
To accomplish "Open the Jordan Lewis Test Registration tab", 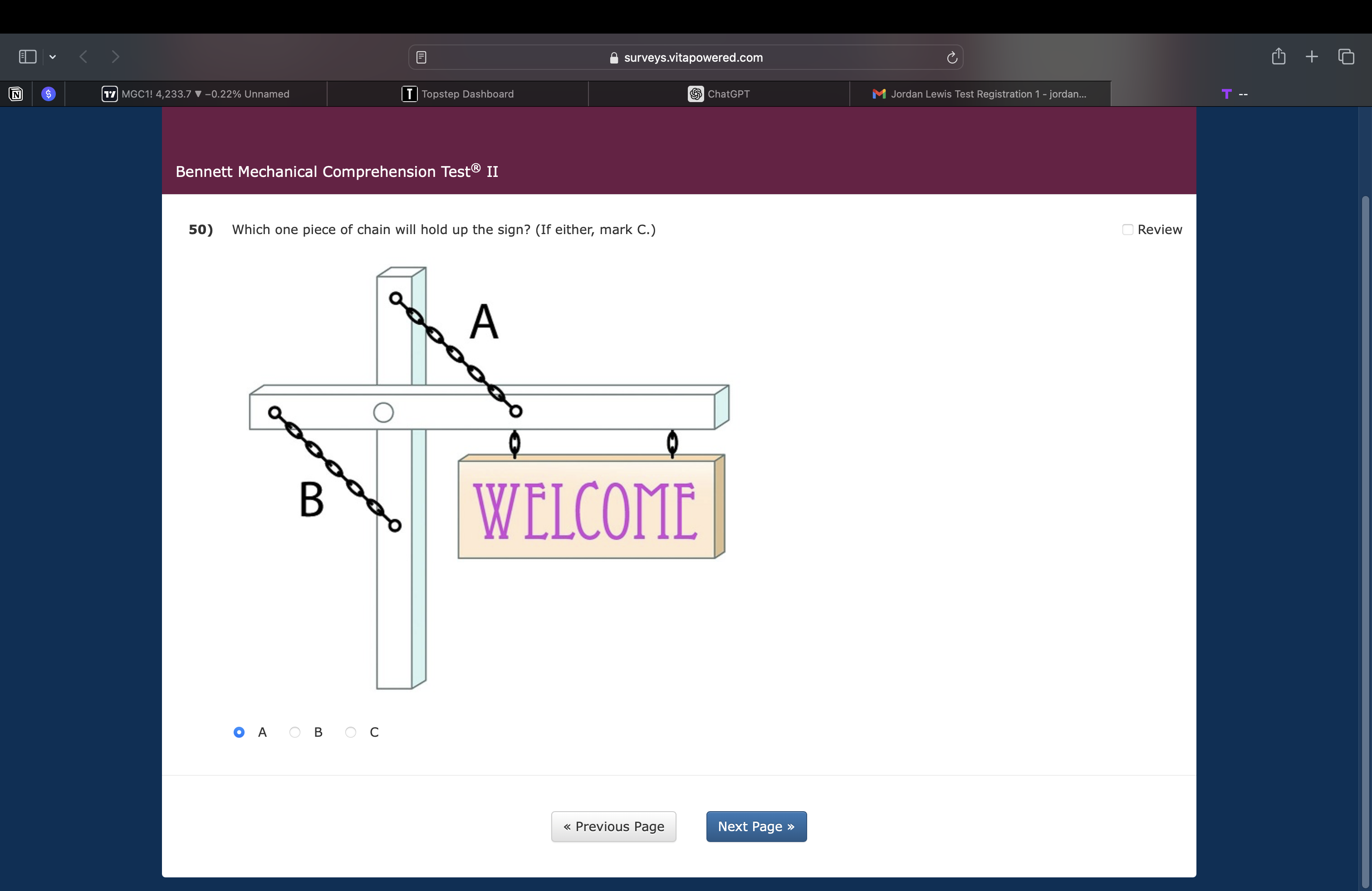I will [x=980, y=94].
